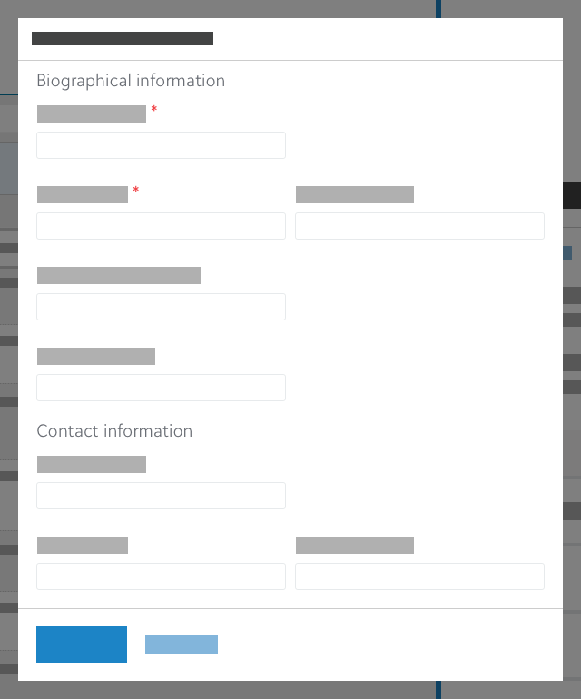Click the last input in the Biographical section
The width and height of the screenshot is (581, 699).
coord(161,388)
